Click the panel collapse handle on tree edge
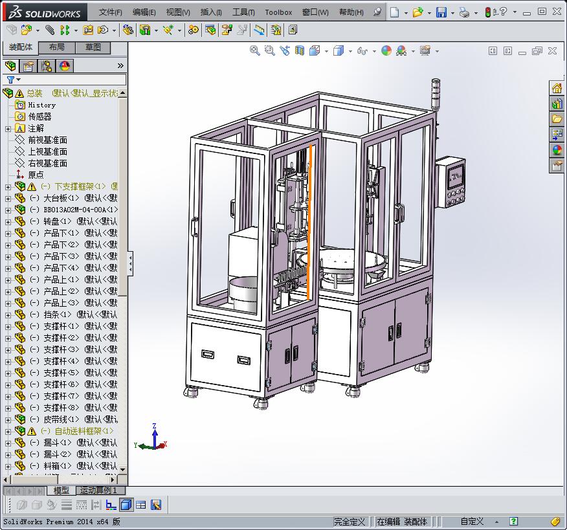 point(130,264)
